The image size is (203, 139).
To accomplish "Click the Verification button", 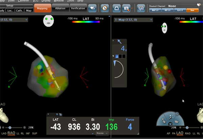I will (77, 8).
